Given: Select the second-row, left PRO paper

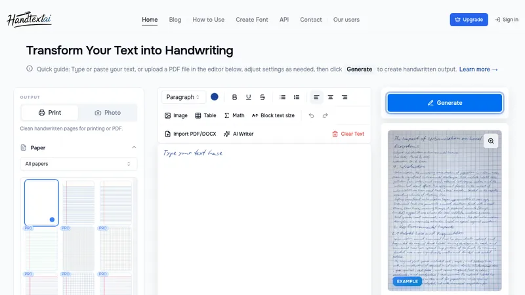Looking at the screenshot, I should click(x=41, y=248).
